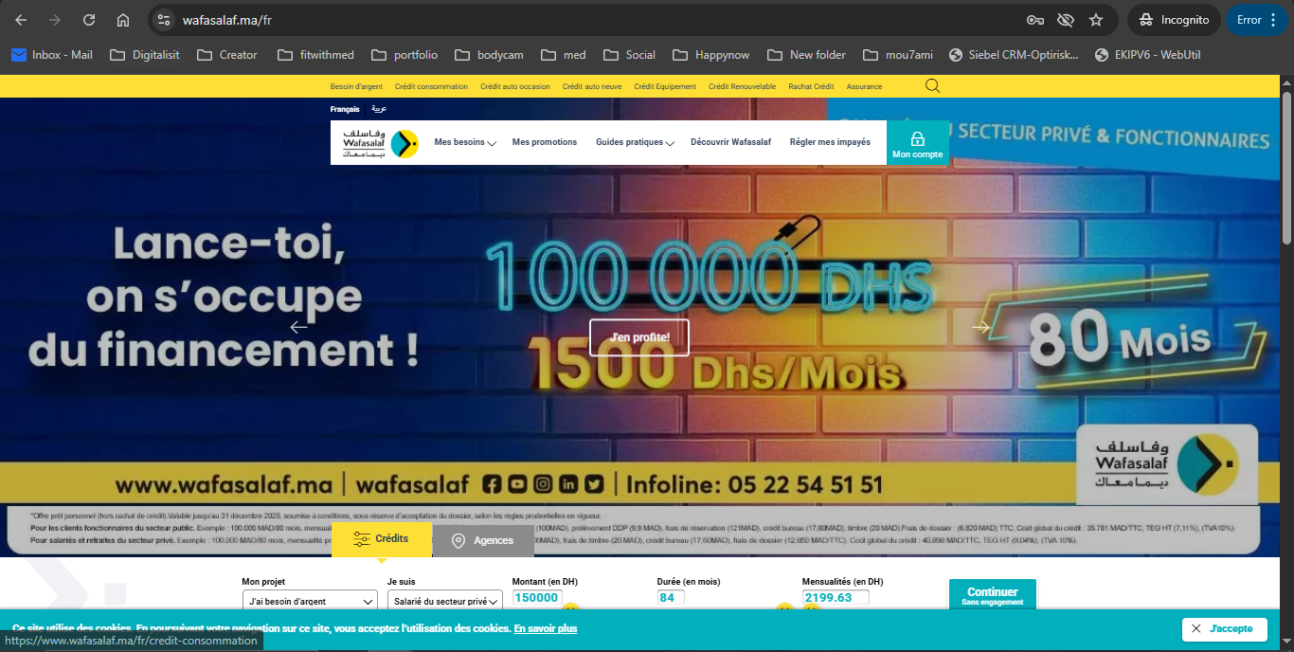Select the Crédits simulator tab
The height and width of the screenshot is (652, 1294).
coord(382,539)
